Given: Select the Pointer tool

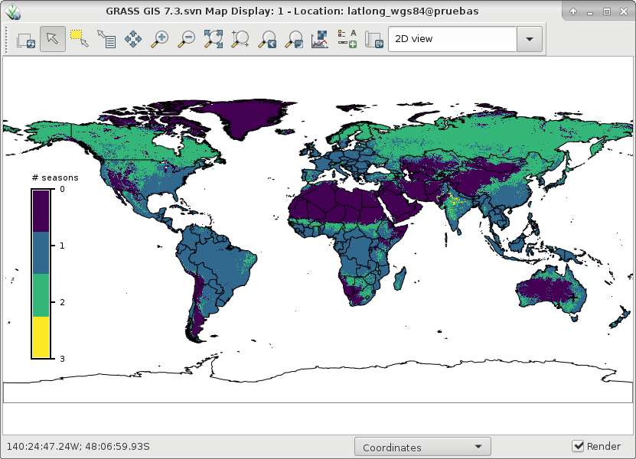Looking at the screenshot, I should [x=53, y=40].
